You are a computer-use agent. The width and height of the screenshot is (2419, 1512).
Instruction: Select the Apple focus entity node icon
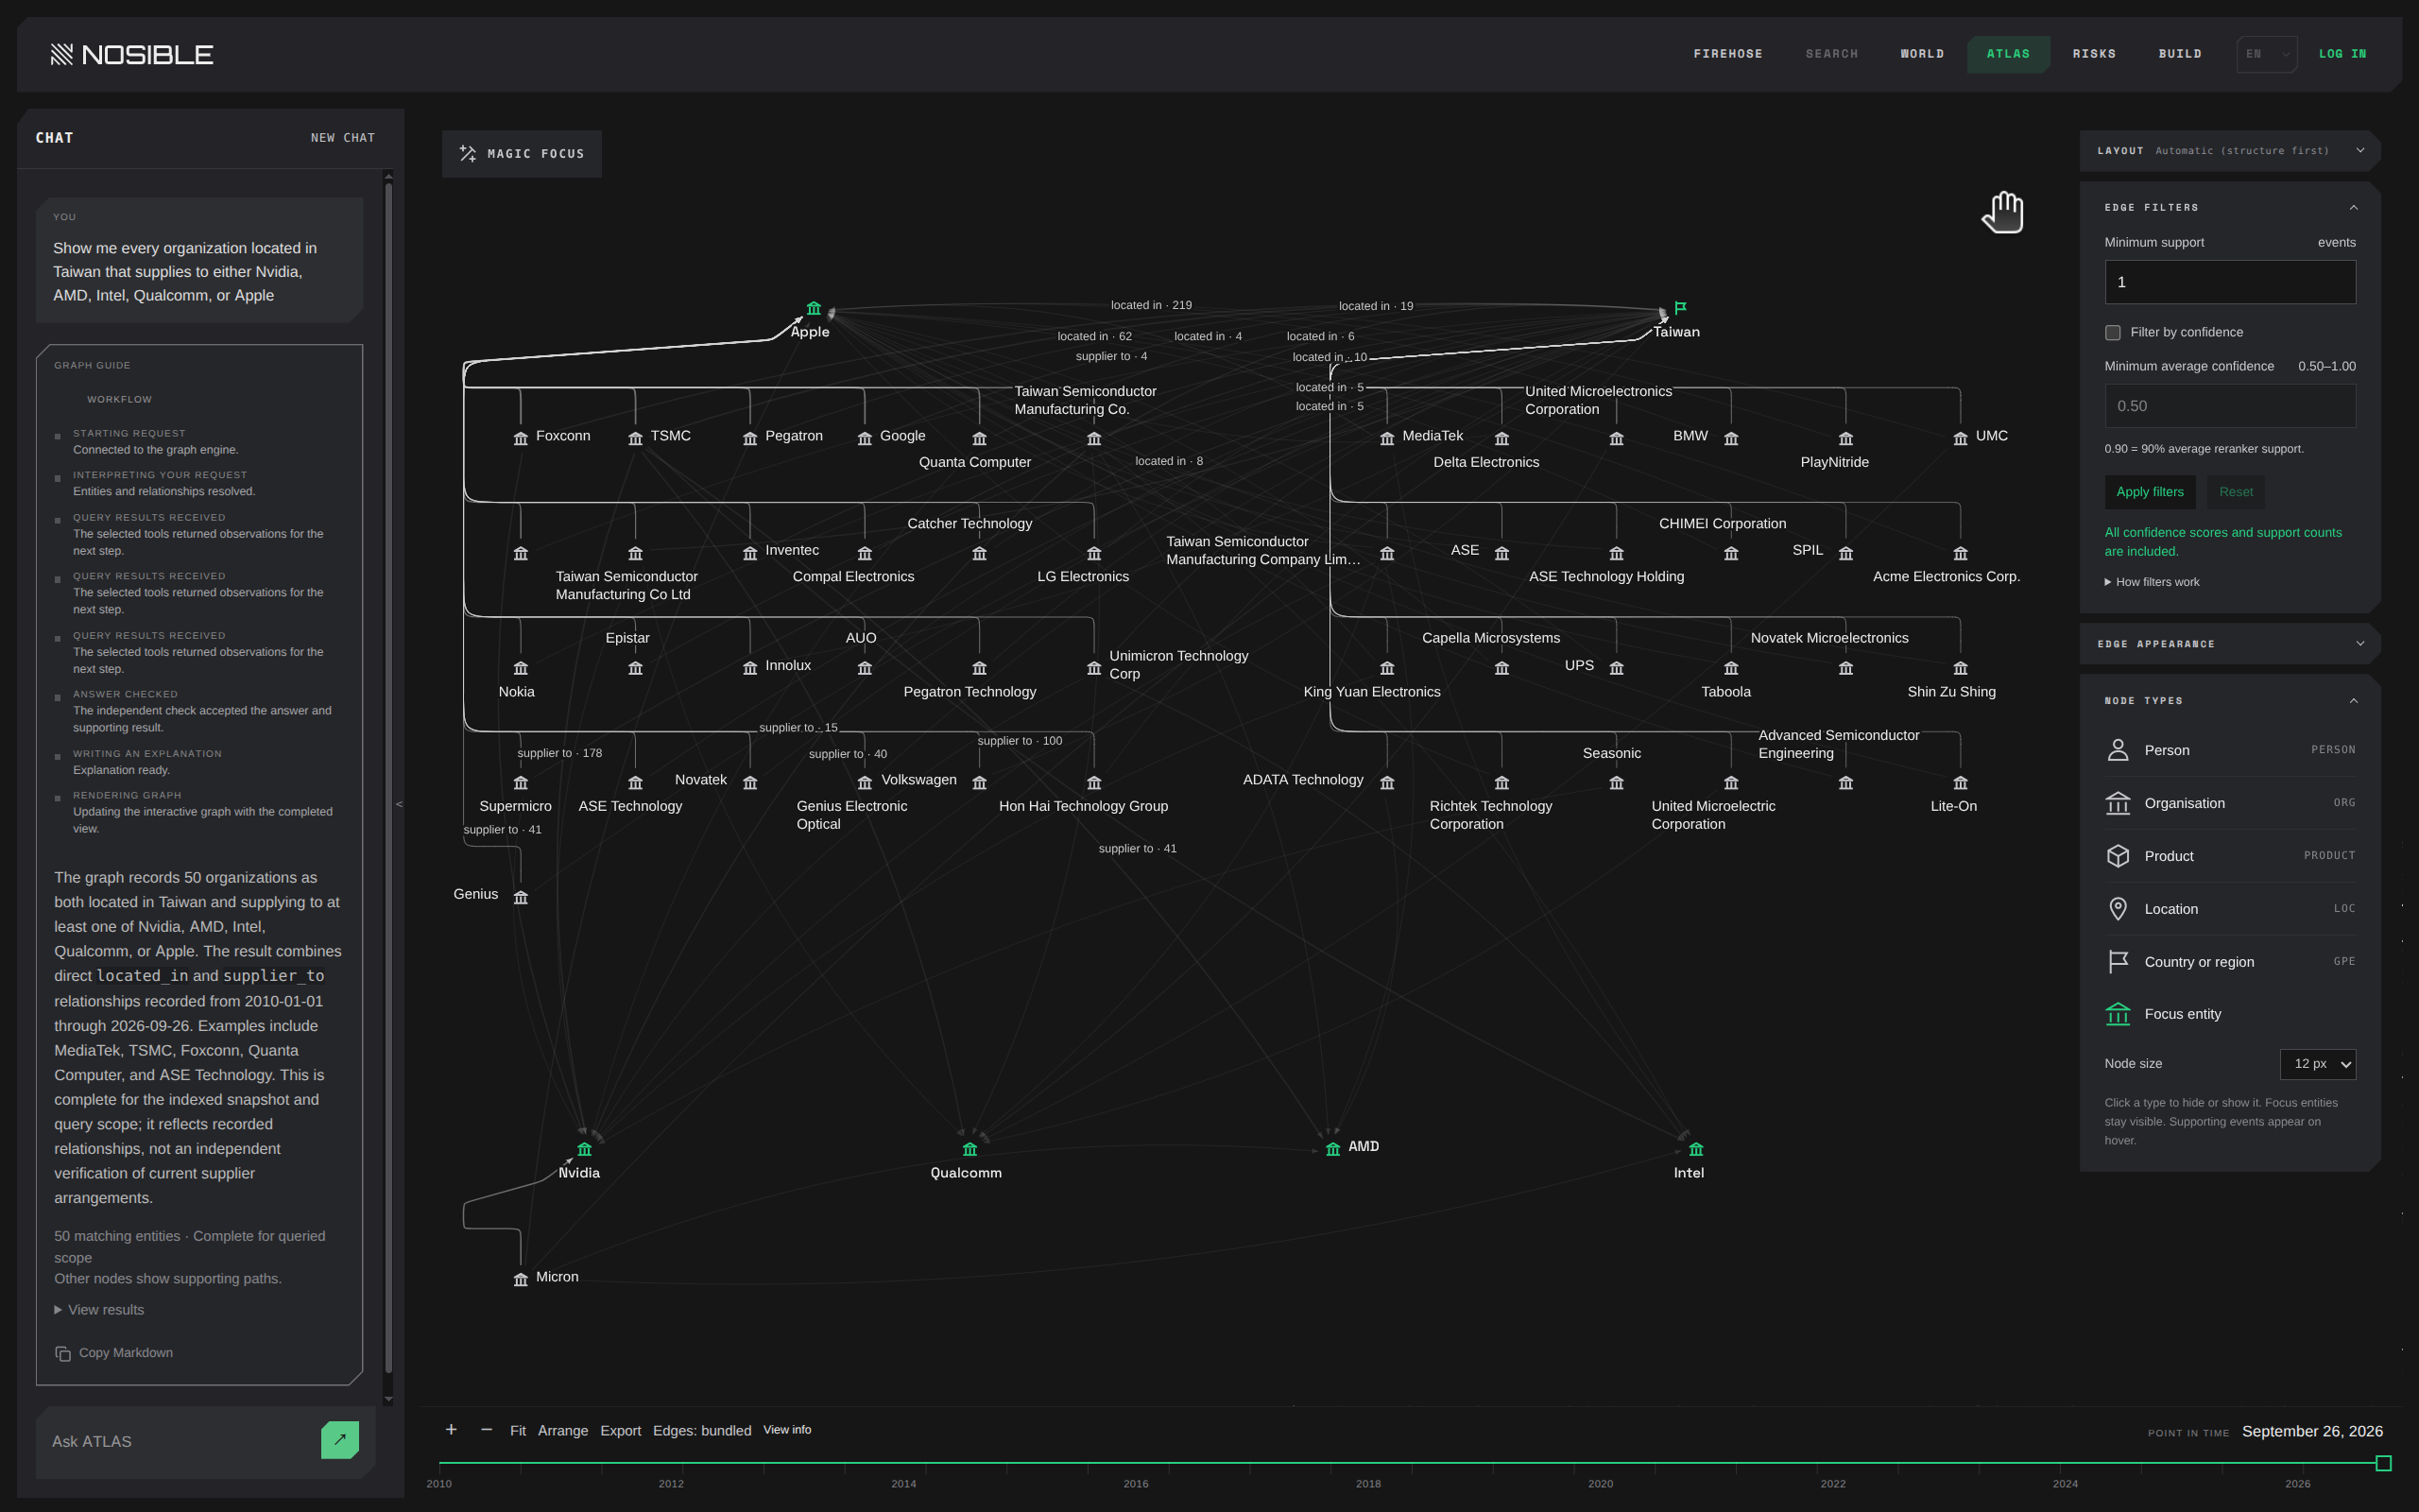[x=814, y=308]
